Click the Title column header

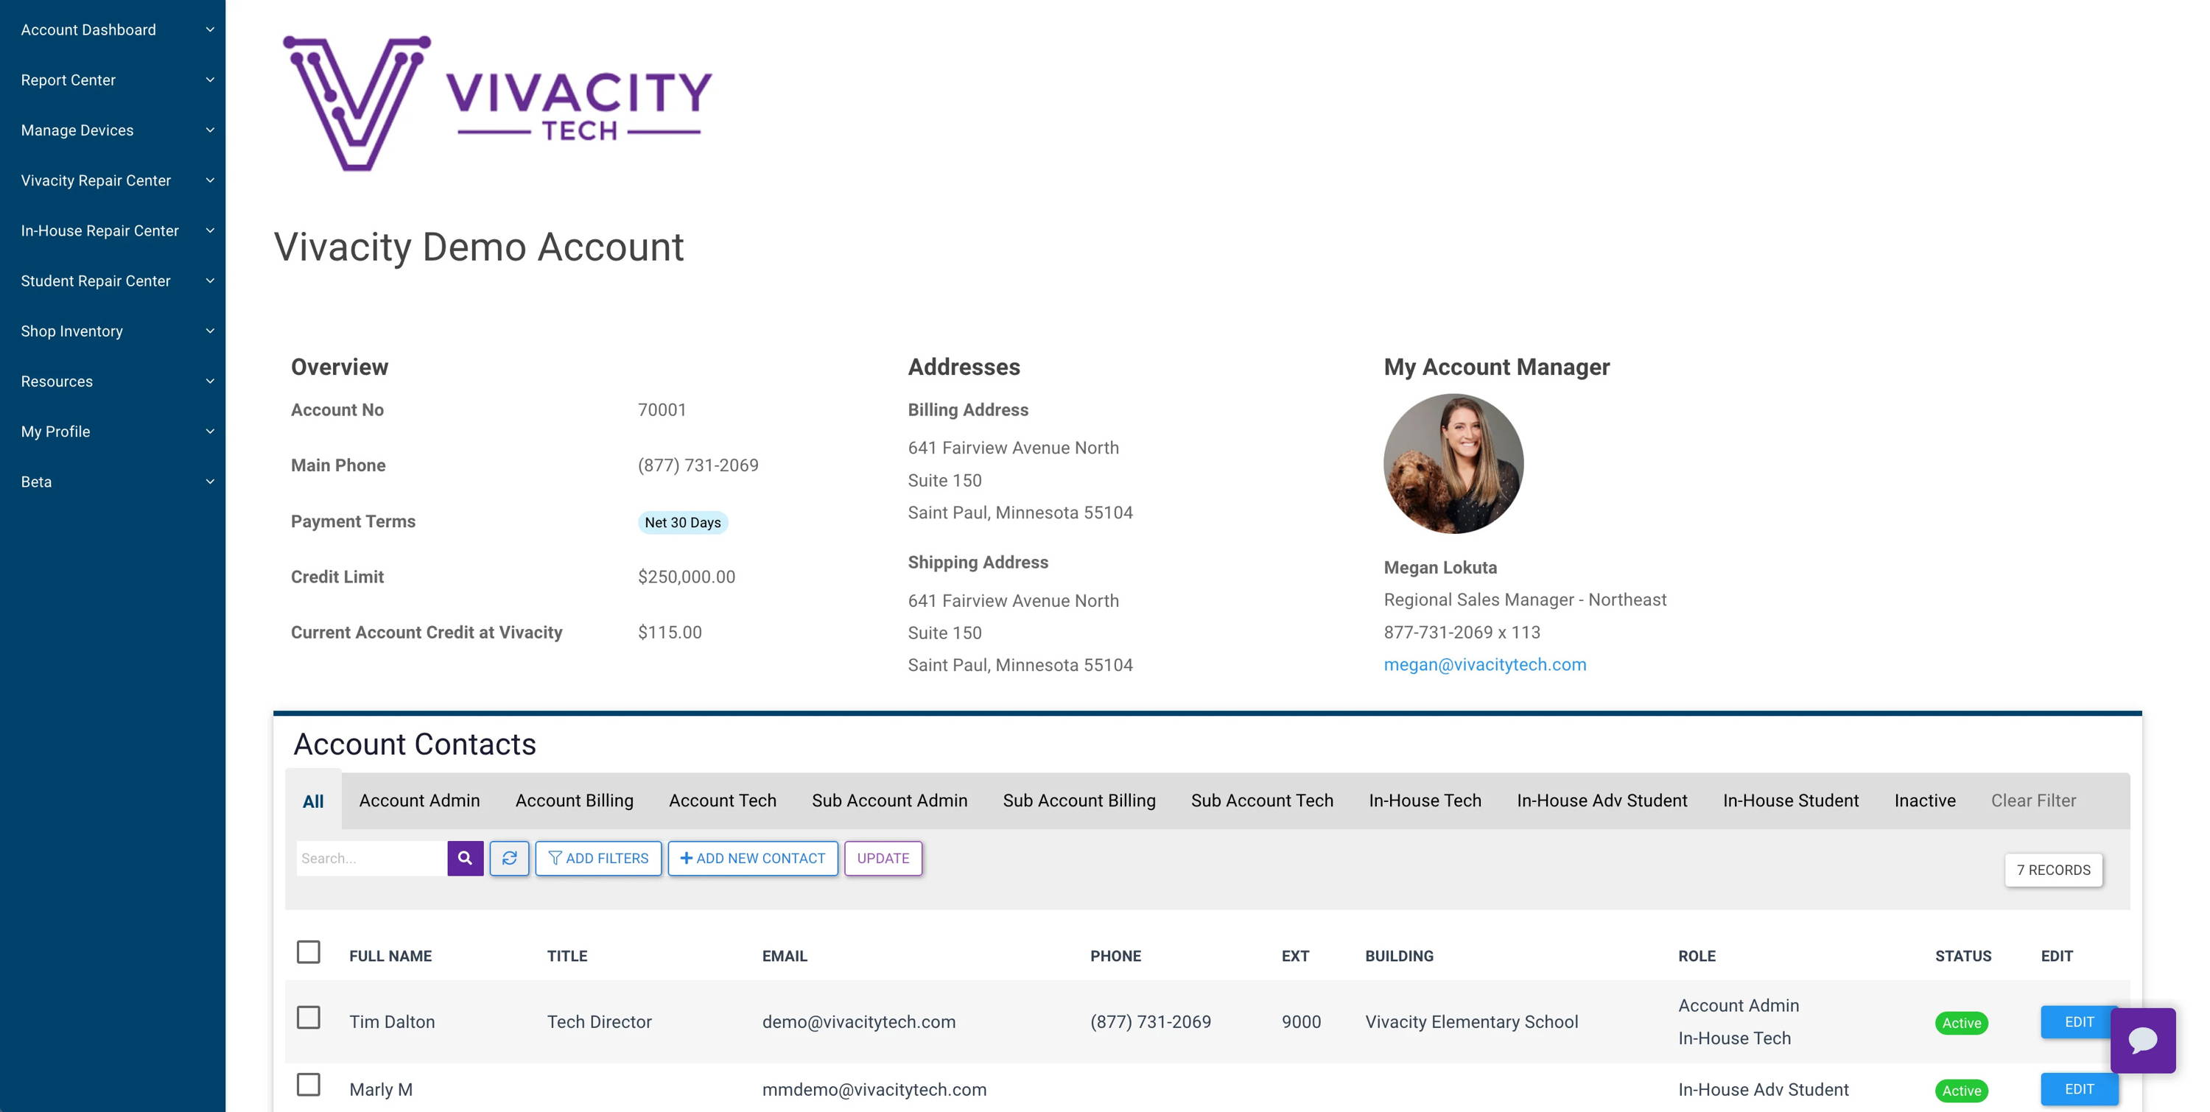pyautogui.click(x=567, y=956)
